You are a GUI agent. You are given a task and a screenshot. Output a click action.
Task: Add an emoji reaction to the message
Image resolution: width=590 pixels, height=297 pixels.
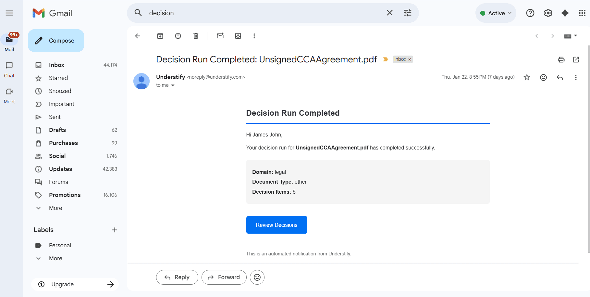pos(543,77)
